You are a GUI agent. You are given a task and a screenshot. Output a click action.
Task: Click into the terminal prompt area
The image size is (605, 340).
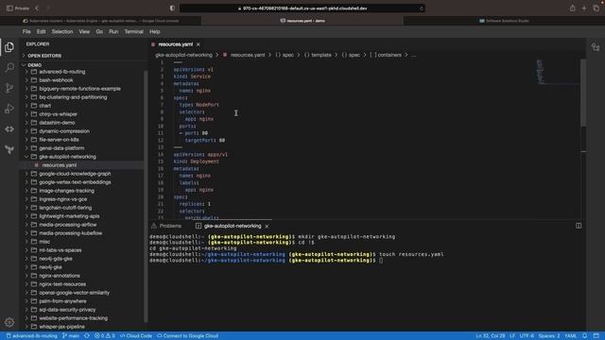point(380,261)
